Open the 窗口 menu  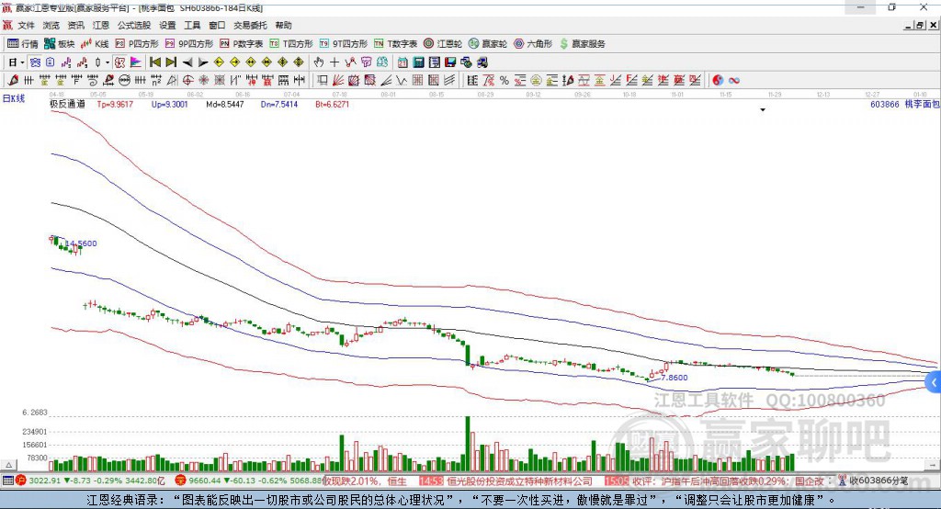[x=217, y=25]
